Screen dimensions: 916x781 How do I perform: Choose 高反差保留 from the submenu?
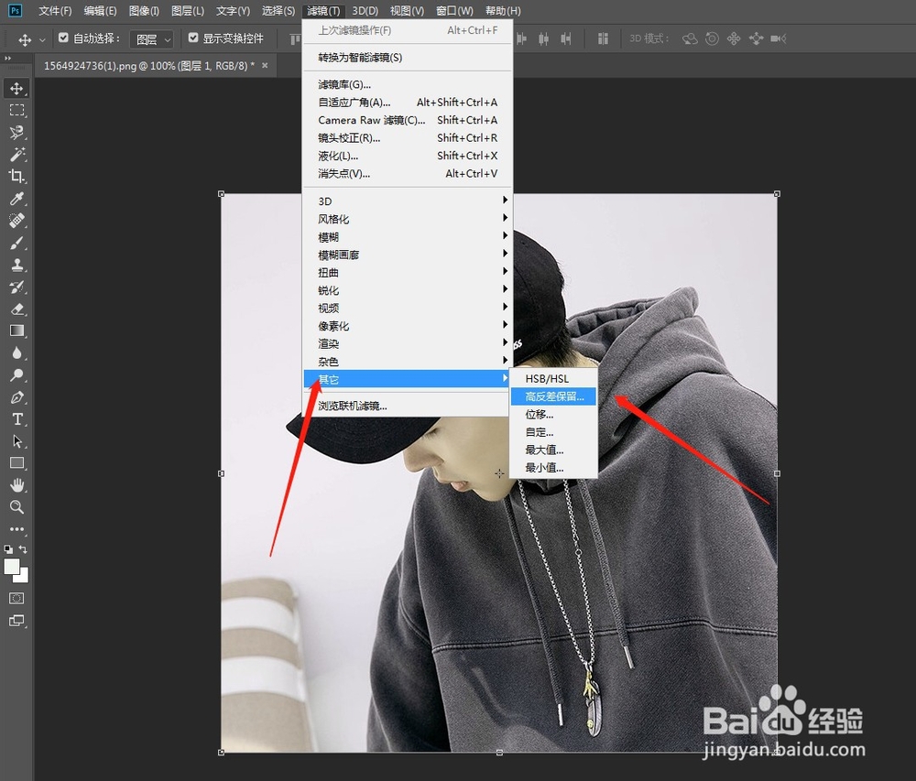[553, 396]
